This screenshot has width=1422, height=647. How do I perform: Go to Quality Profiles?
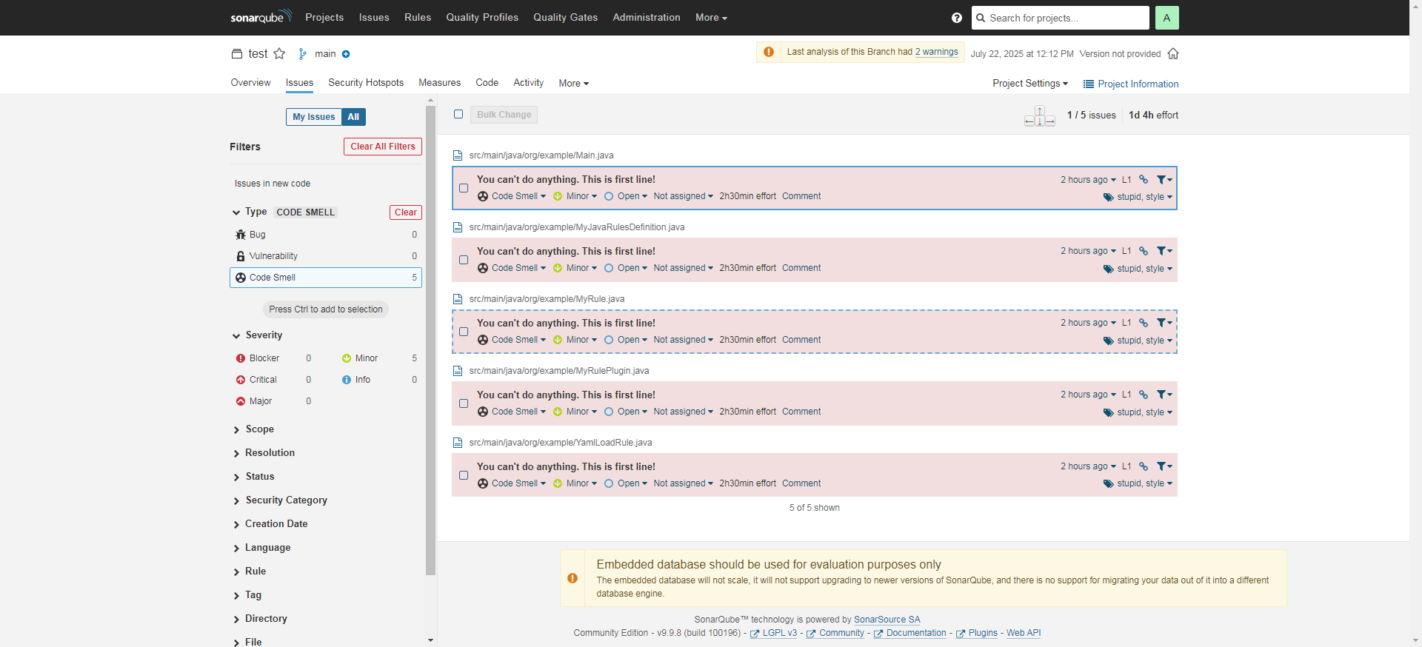click(482, 18)
